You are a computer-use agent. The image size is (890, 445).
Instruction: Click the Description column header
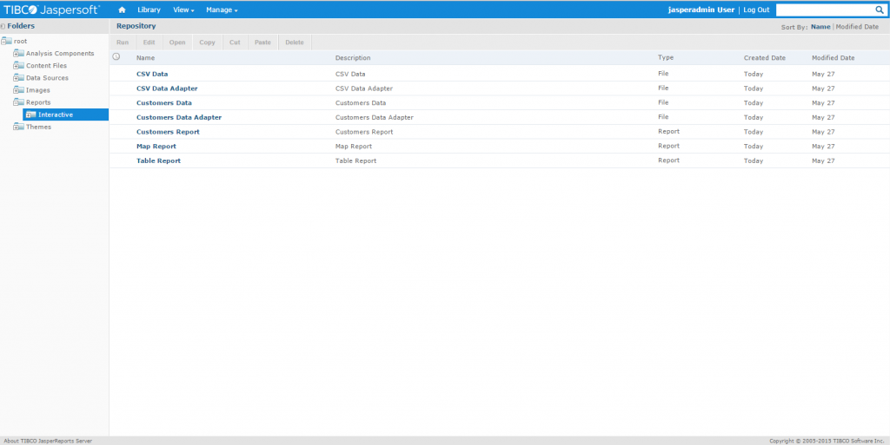[353, 58]
